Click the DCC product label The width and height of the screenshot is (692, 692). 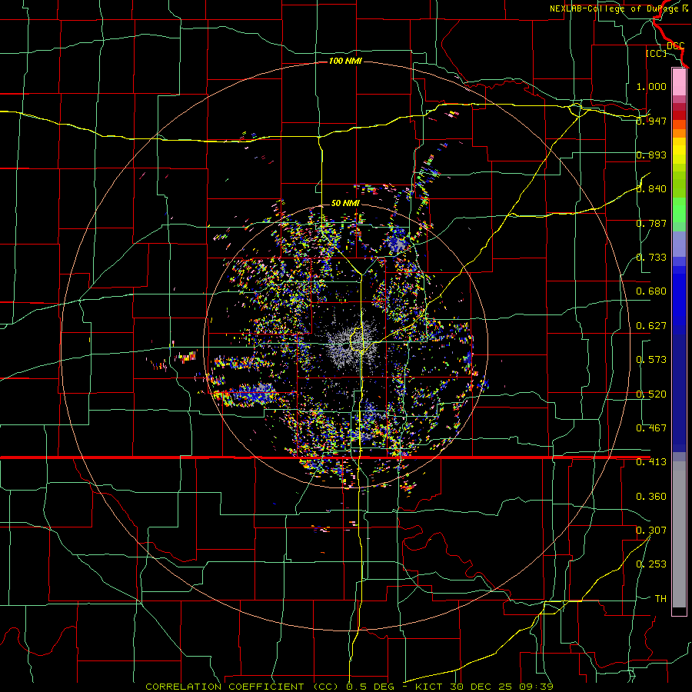coord(675,46)
